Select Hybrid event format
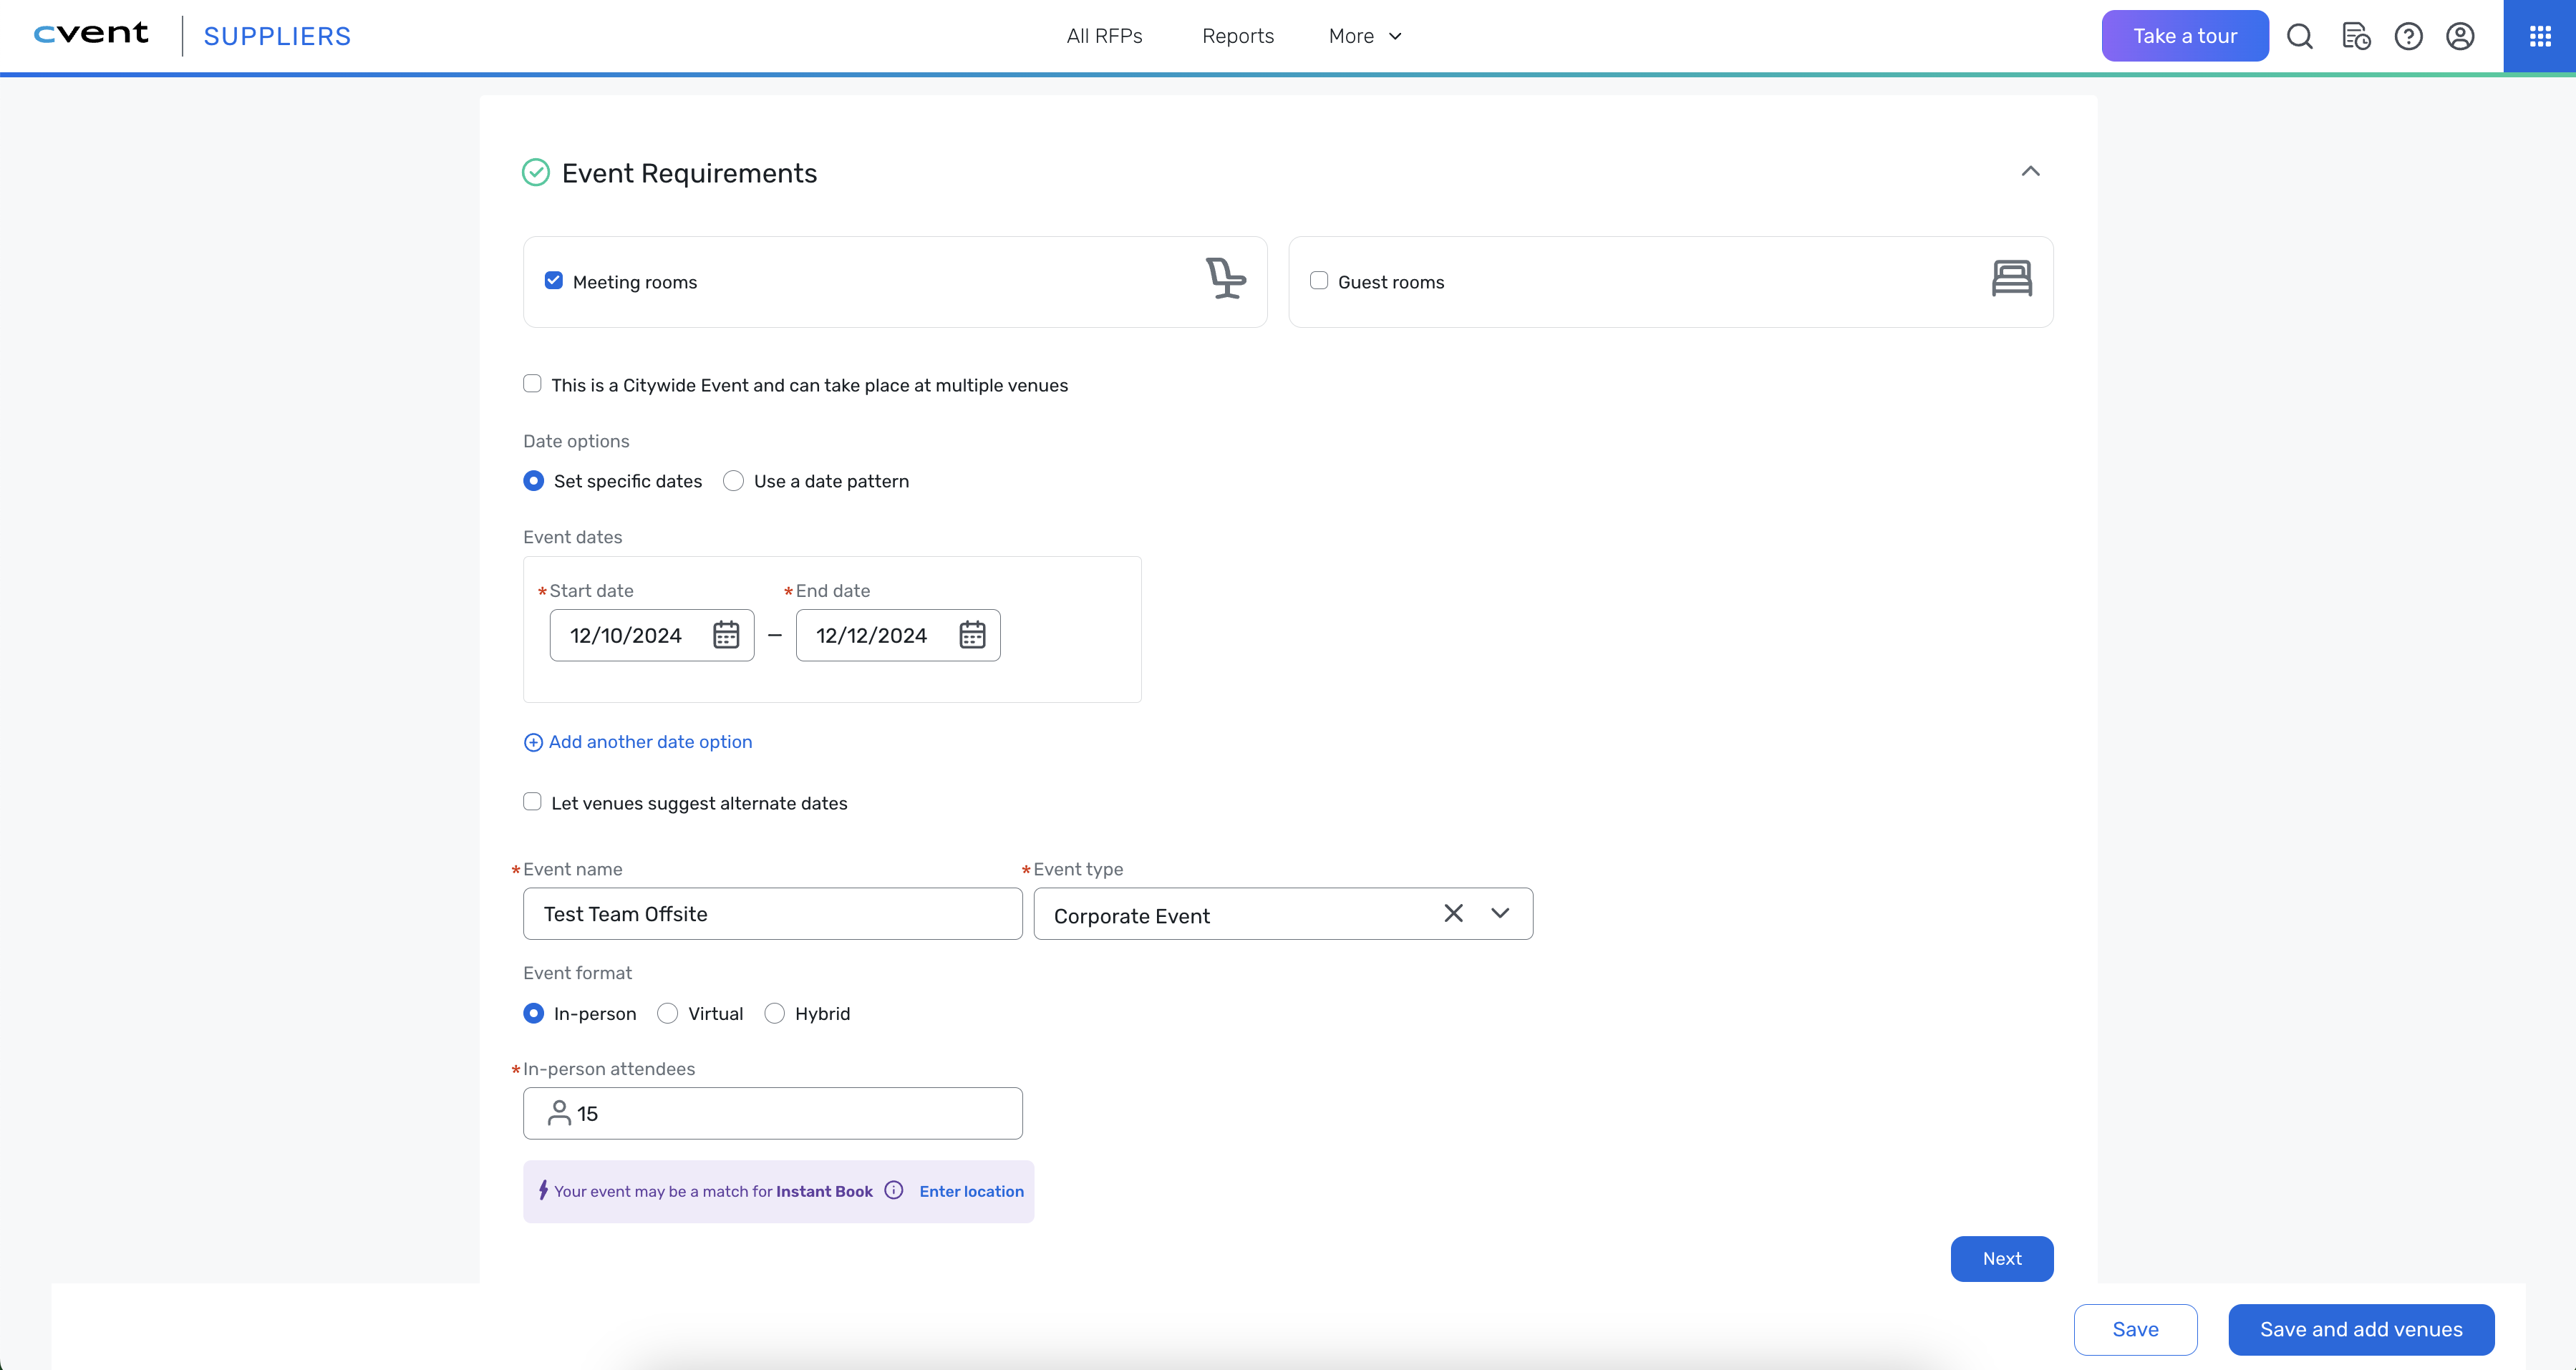This screenshot has width=2576, height=1370. 774,1013
